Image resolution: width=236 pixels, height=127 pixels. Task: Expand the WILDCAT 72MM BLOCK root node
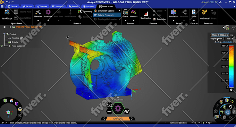click(x=10, y=27)
